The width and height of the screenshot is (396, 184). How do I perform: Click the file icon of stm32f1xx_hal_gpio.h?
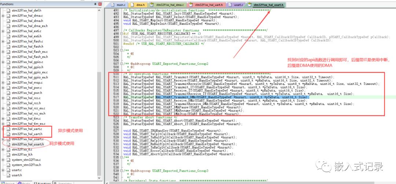8,67
